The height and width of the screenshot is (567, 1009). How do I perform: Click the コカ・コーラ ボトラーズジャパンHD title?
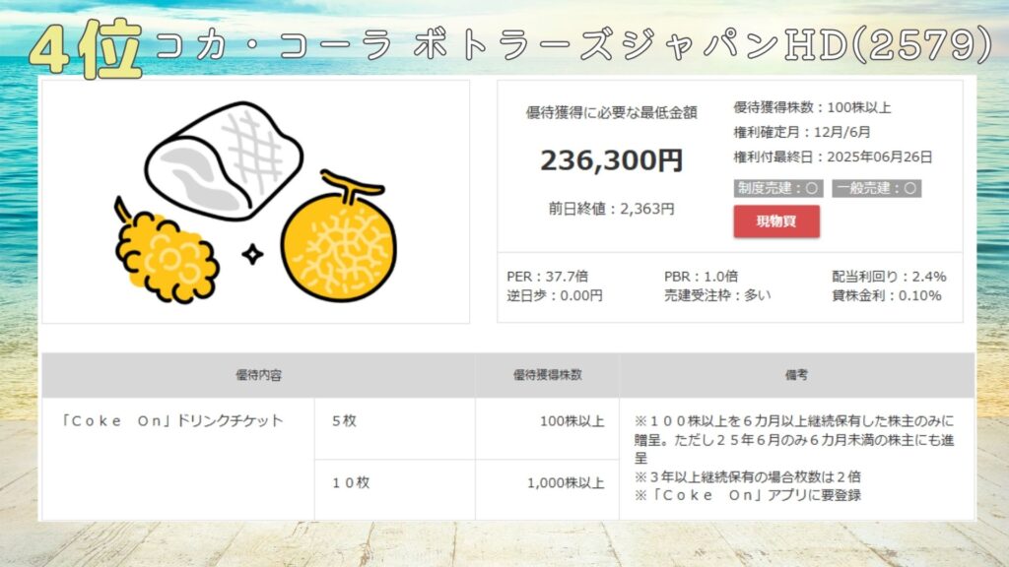[572, 45]
